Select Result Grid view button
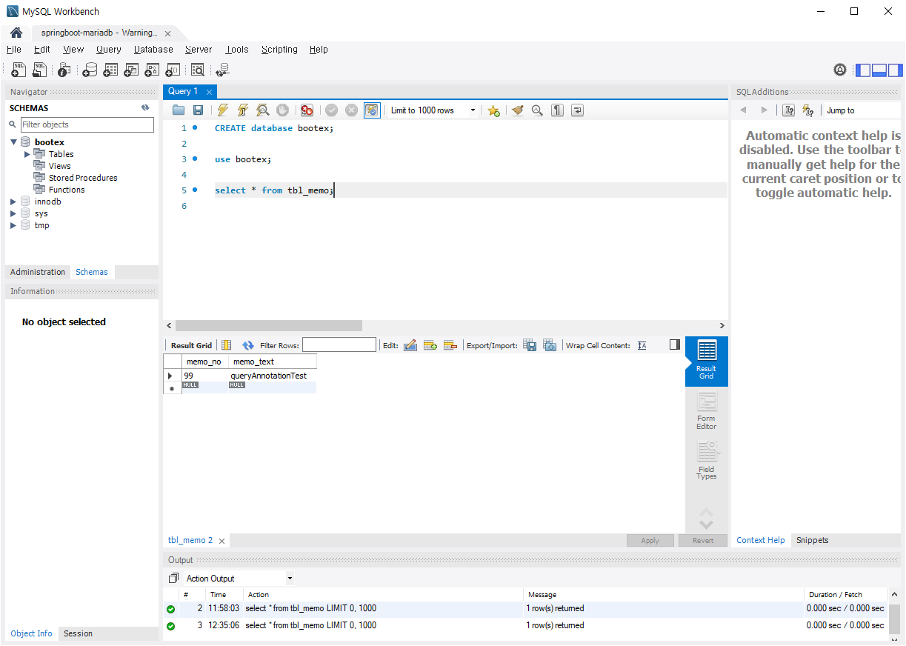This screenshot has height=646, width=906. click(706, 361)
